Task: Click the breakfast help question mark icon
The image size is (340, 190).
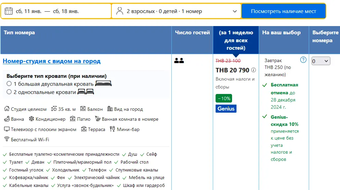Action: pos(303,60)
